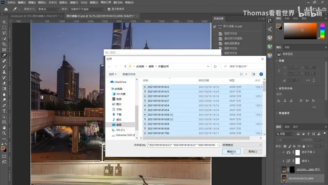Click the vertical hue spectrum bar
This screenshot has height=185, width=328.
click(322, 31)
